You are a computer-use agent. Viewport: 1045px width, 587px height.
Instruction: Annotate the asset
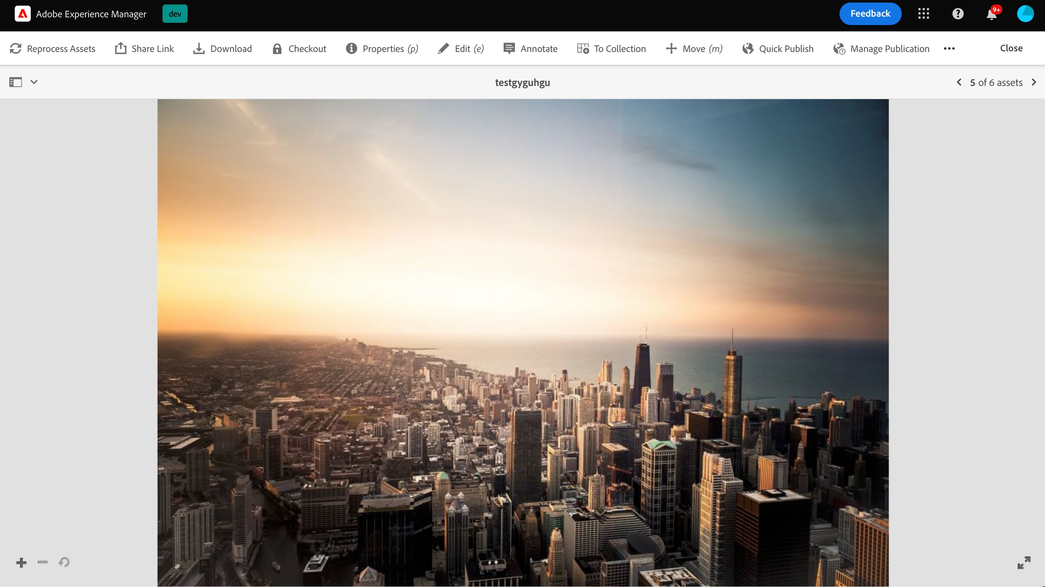530,49
